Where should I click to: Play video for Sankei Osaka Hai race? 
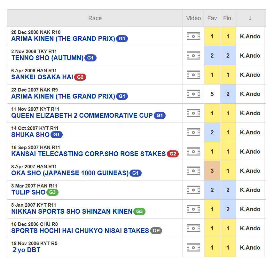point(193,75)
